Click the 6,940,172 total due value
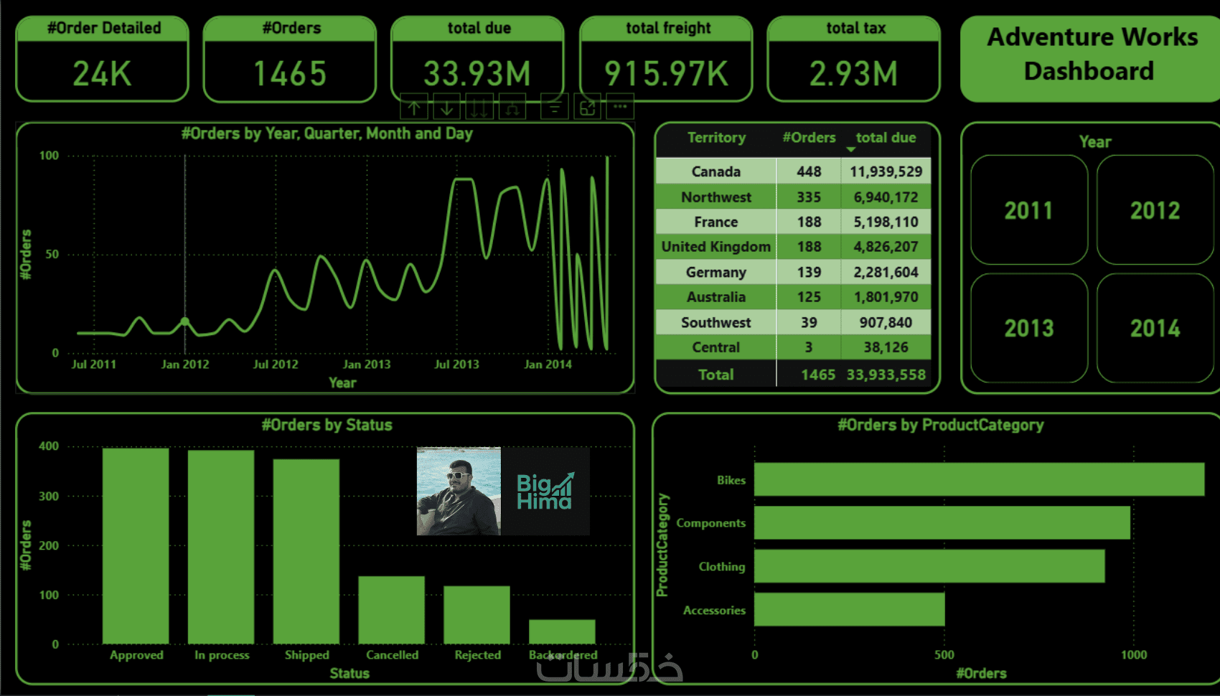Viewport: 1220px width, 696px height. [886, 197]
